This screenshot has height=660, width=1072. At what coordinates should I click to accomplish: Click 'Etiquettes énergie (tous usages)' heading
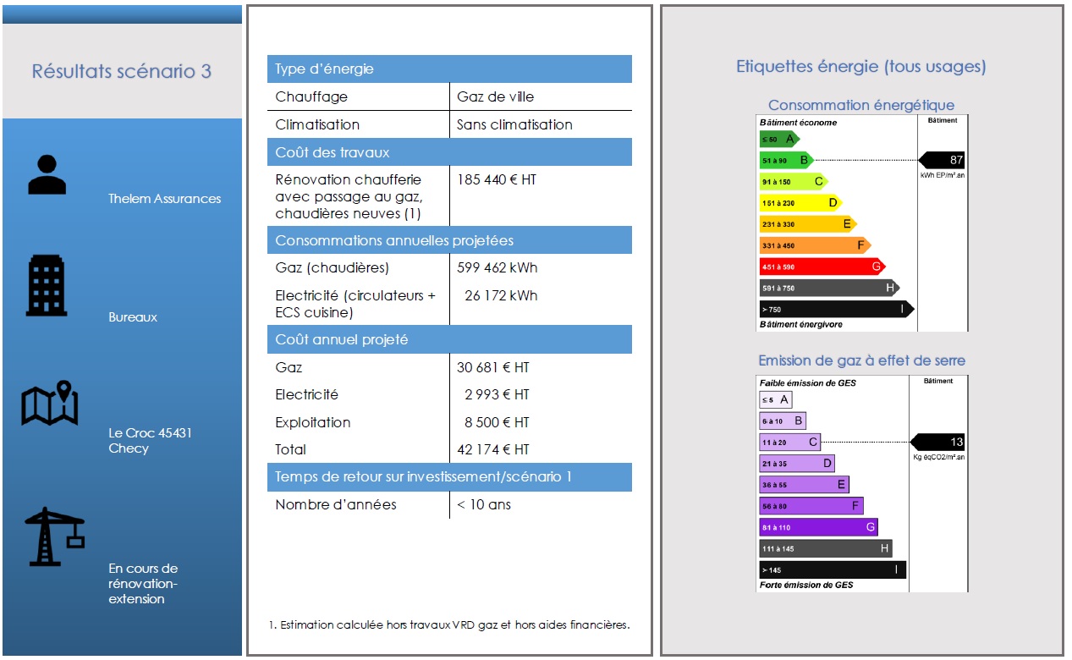click(x=860, y=66)
